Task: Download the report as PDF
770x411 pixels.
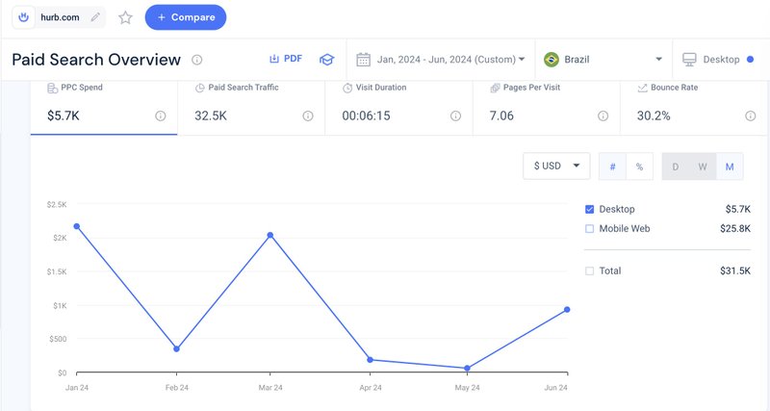Action: (x=286, y=59)
